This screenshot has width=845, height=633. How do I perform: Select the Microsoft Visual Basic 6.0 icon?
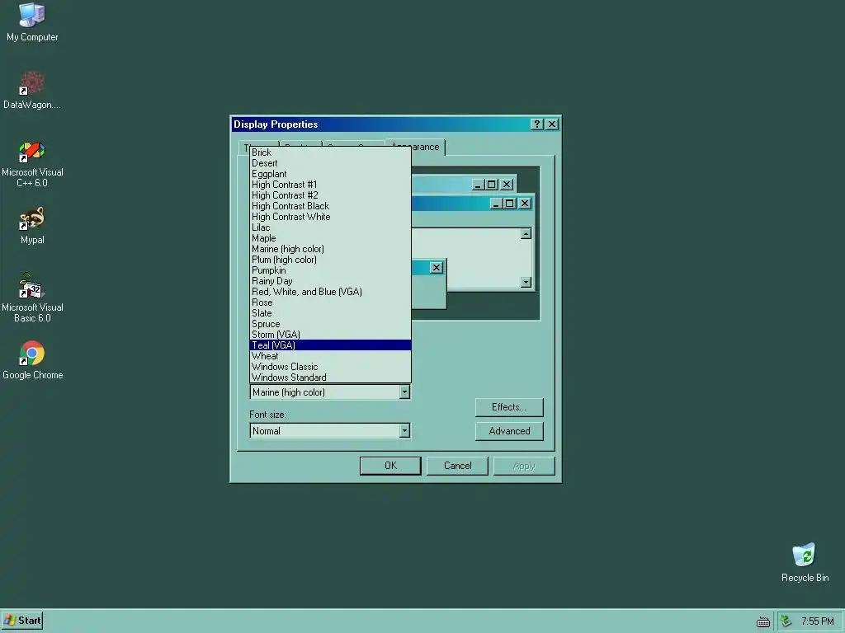click(32, 298)
